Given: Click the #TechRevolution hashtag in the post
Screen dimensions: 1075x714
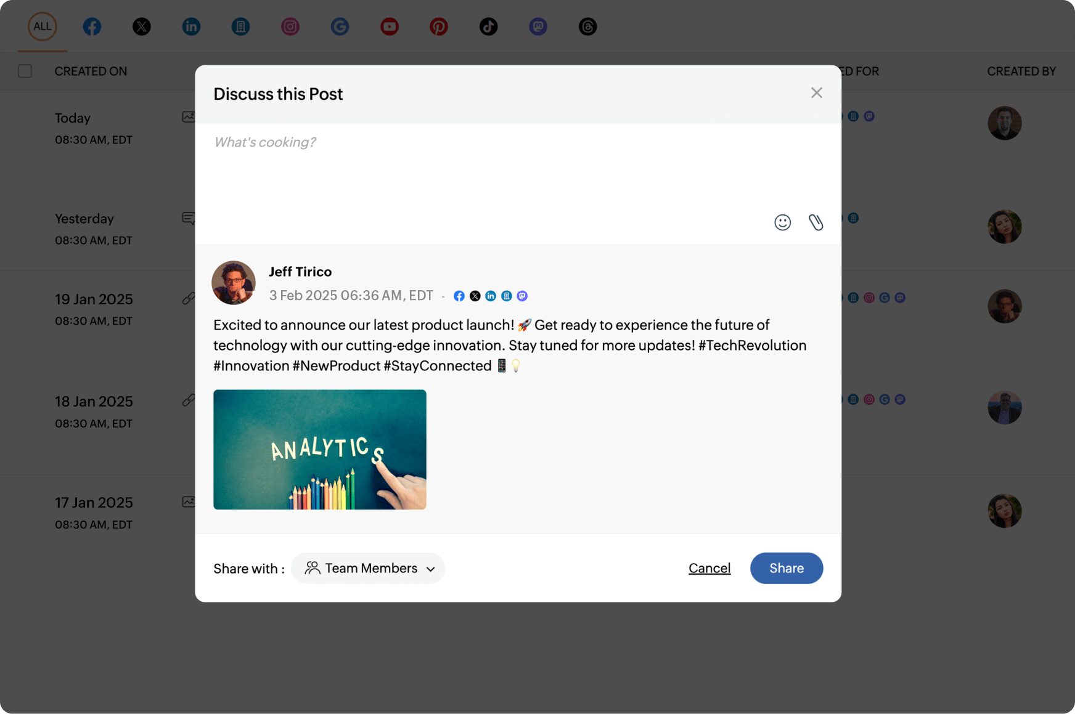Looking at the screenshot, I should [x=753, y=346].
